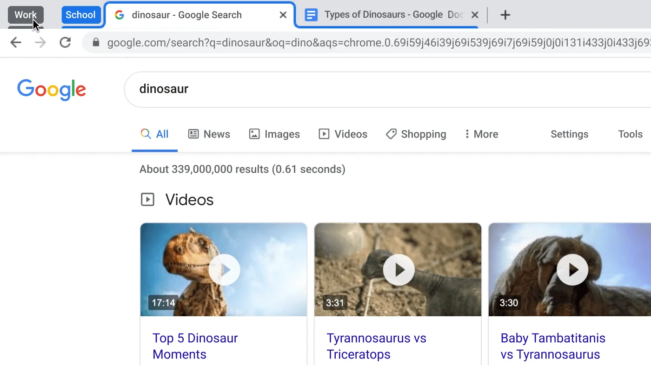Viewport: 651px width, 365px height.
Task: Play the Baby Tambatitanis vs Tyrannosaurus video
Action: coord(572,269)
